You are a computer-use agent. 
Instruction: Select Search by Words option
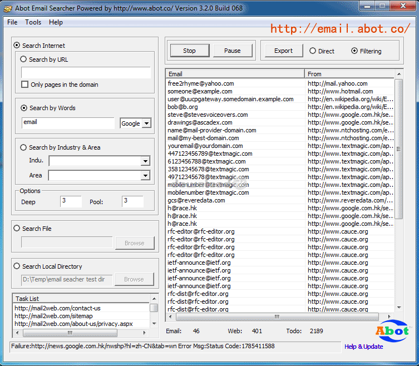[24, 108]
